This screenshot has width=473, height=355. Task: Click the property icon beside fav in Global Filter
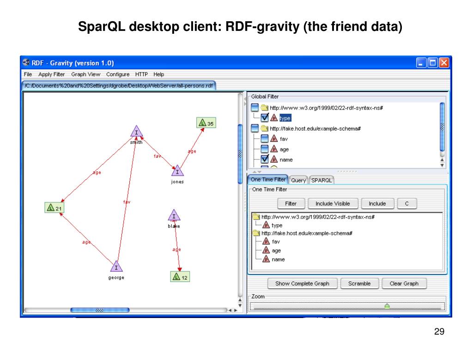click(x=274, y=139)
